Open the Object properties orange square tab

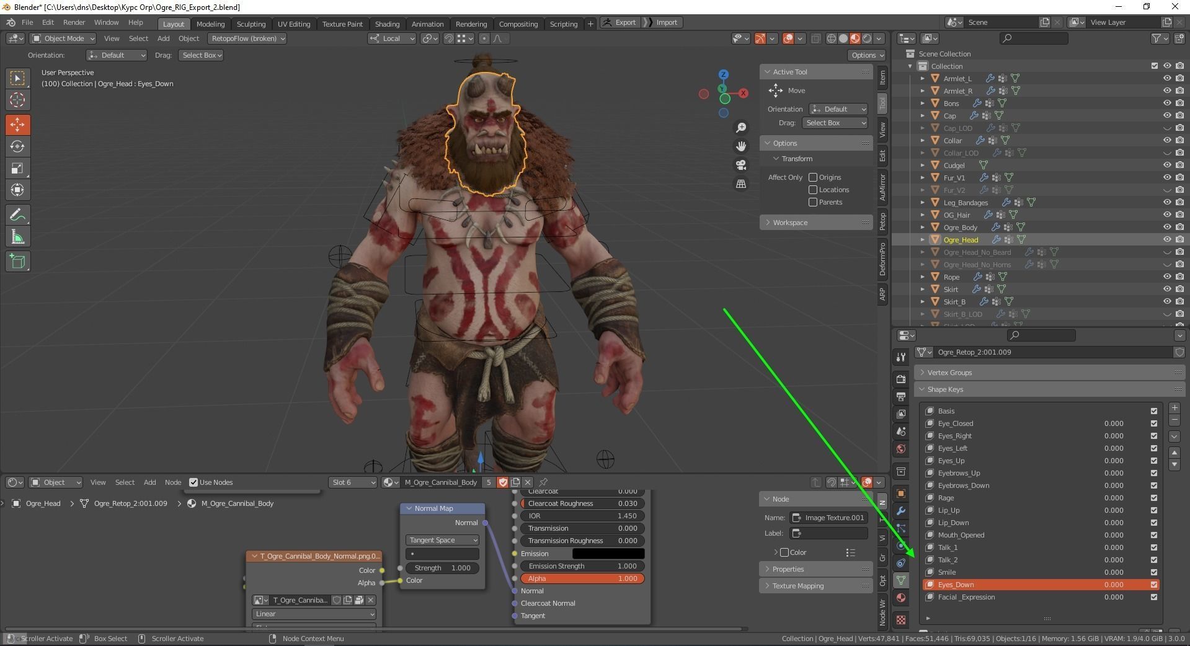(x=901, y=493)
